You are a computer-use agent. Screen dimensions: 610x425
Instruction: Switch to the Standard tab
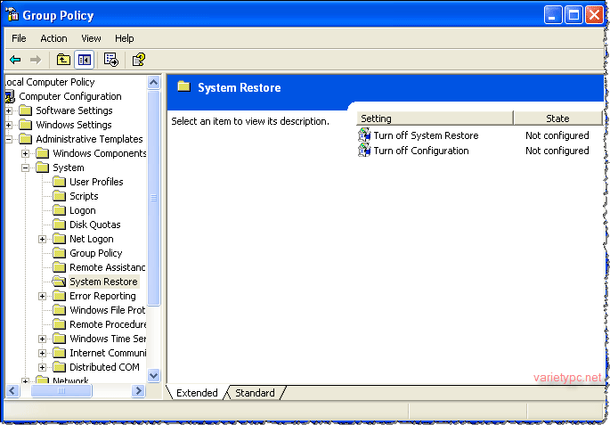point(255,393)
